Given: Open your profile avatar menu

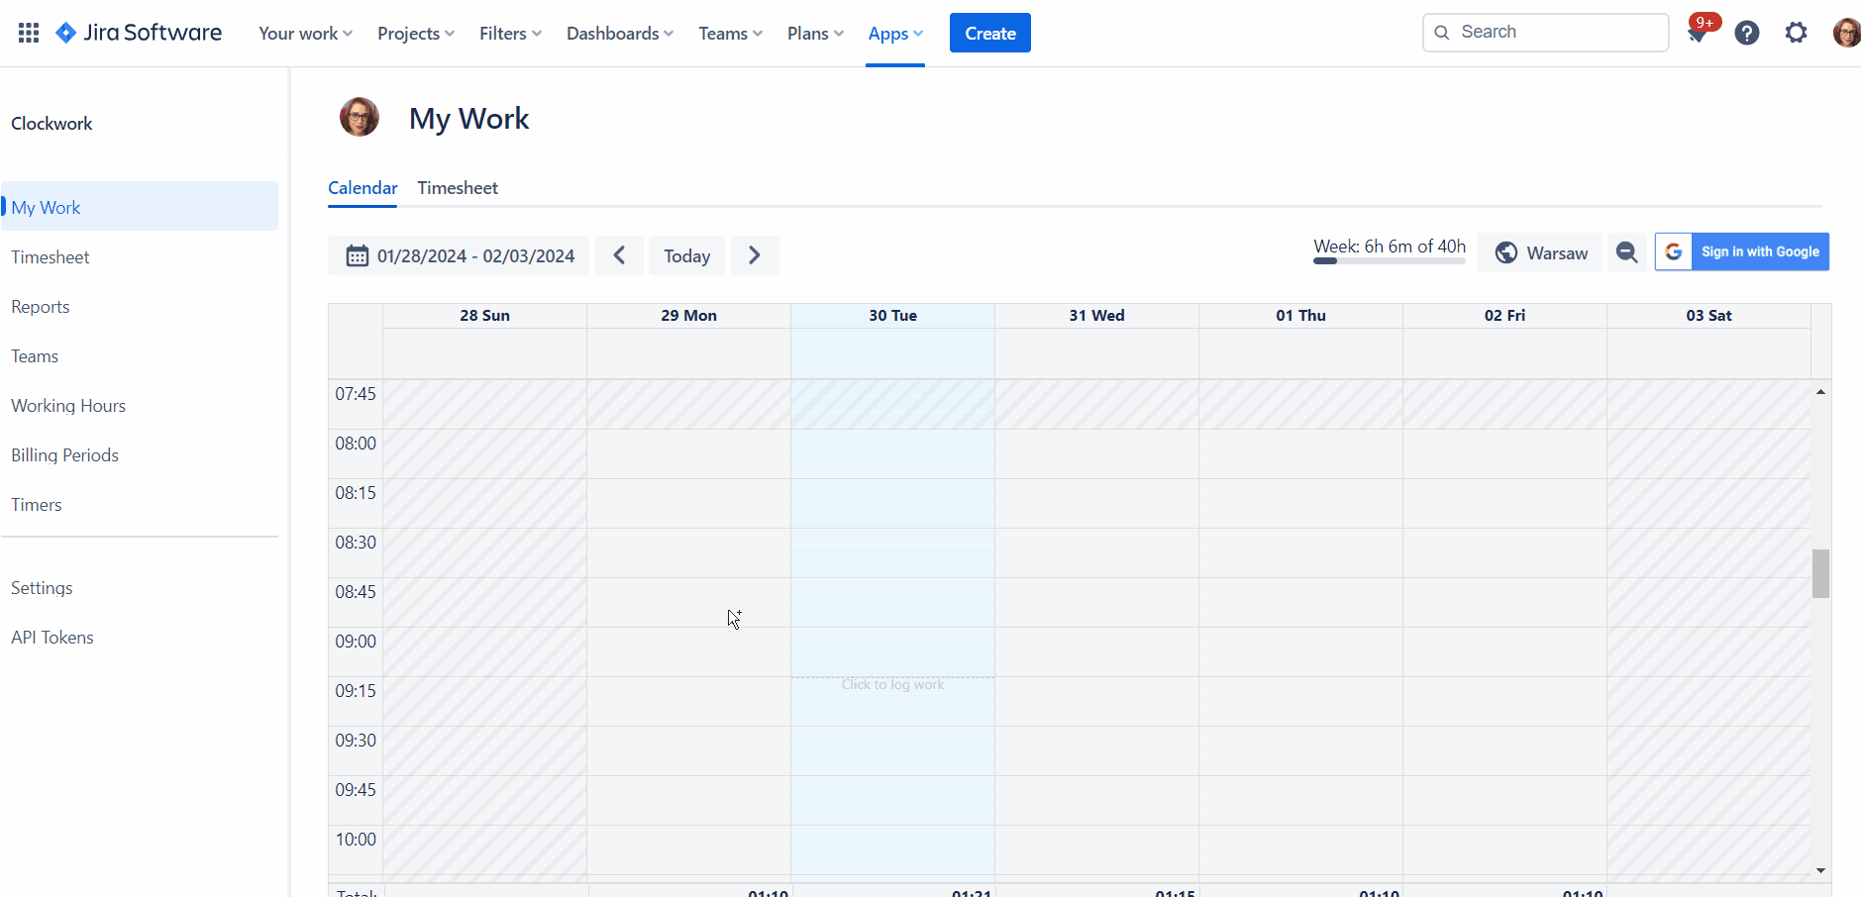Looking at the screenshot, I should tap(1846, 32).
